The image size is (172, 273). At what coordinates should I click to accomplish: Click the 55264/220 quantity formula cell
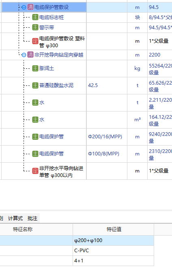[160, 68]
